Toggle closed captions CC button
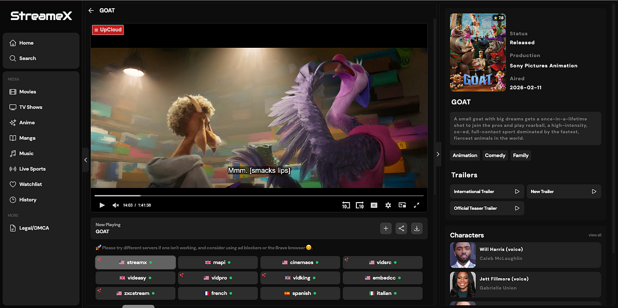 click(374, 205)
